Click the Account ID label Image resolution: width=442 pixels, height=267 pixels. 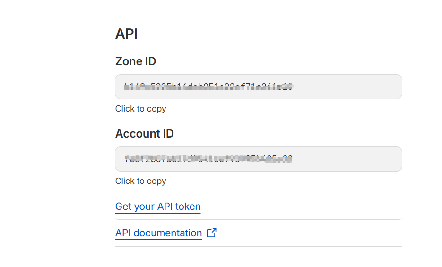point(144,134)
